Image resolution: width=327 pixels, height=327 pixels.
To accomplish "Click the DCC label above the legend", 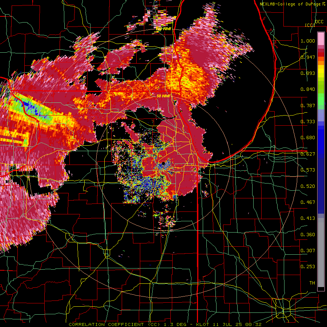I will (319, 22).
